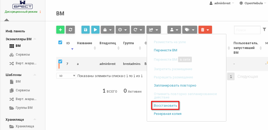The image size is (268, 130).
Task: Click Резервная копия menu item
Action: point(167,114)
